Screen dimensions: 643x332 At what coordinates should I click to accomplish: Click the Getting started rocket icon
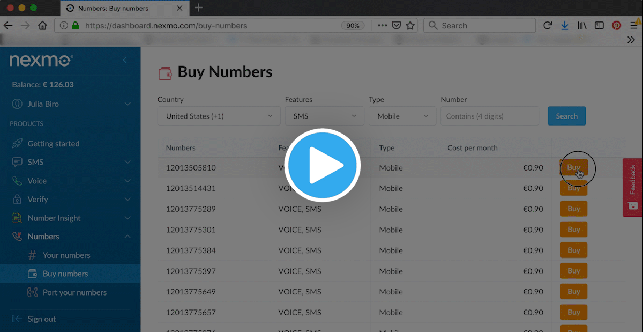point(17,144)
